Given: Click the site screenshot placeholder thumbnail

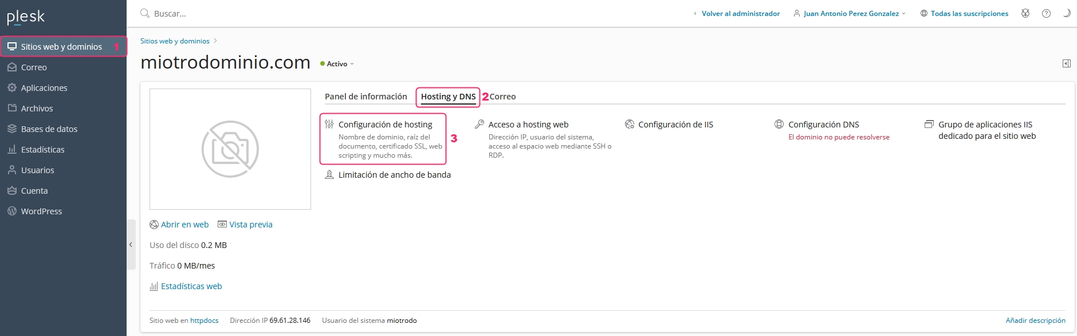Looking at the screenshot, I should coord(230,149).
